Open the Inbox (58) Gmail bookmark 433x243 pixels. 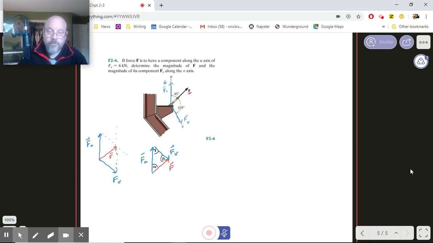click(221, 27)
